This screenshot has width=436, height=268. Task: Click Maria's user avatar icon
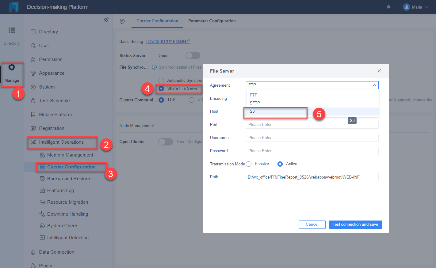[x=407, y=7]
